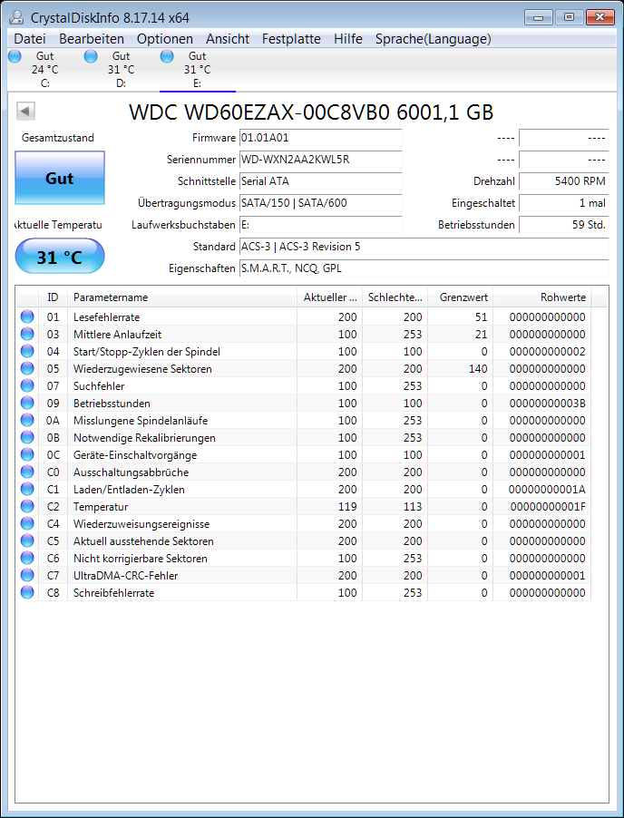
Task: Click status orb for Aktuell ausstehende Sektoren
Action: click(27, 540)
